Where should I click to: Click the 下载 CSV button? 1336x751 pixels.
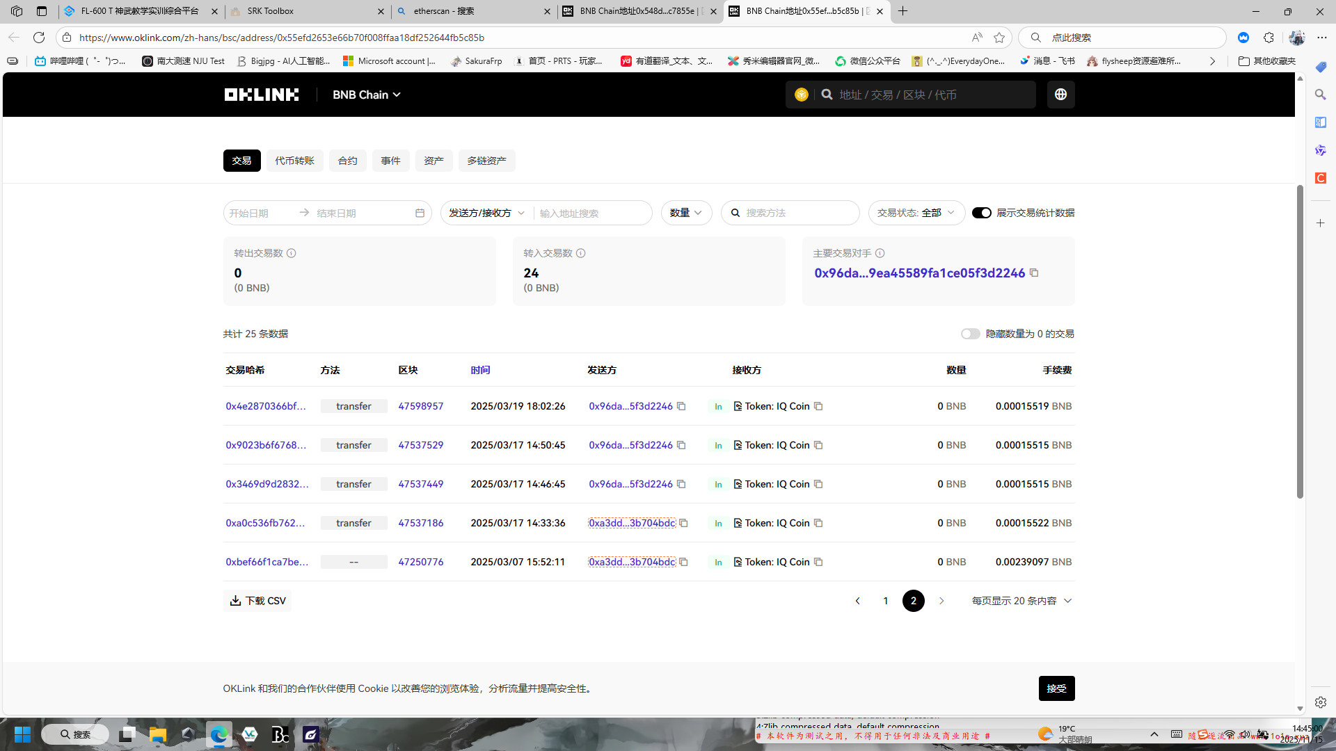(x=257, y=601)
